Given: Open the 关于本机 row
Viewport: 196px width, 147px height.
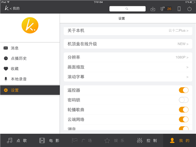Looking at the screenshot, I should (128, 31).
